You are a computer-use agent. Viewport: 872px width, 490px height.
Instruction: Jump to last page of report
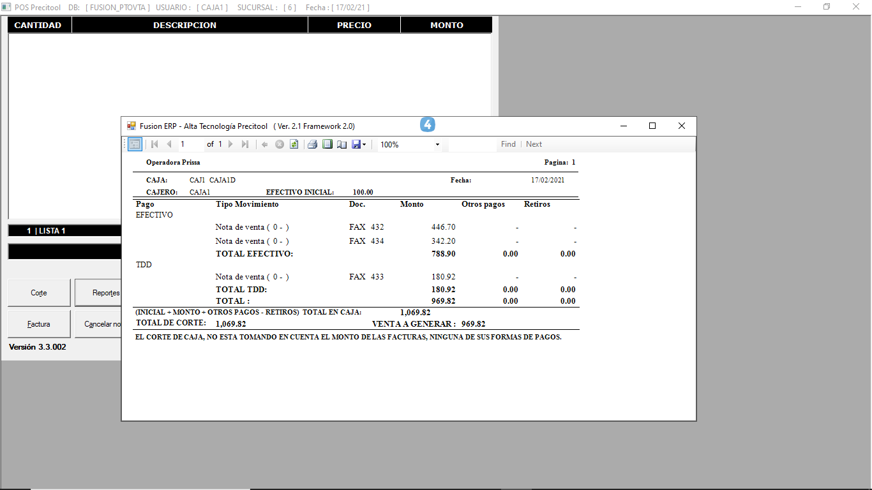245,144
